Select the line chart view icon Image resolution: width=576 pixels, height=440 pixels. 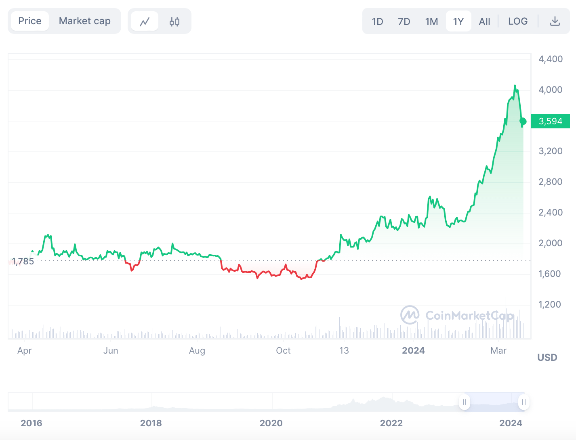click(145, 21)
